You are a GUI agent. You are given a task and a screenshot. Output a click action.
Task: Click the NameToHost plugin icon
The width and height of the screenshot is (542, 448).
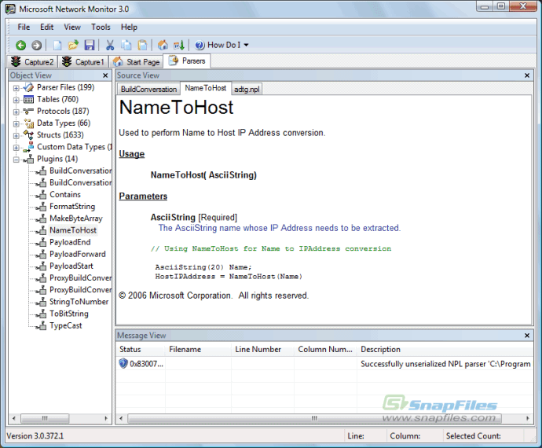point(41,230)
